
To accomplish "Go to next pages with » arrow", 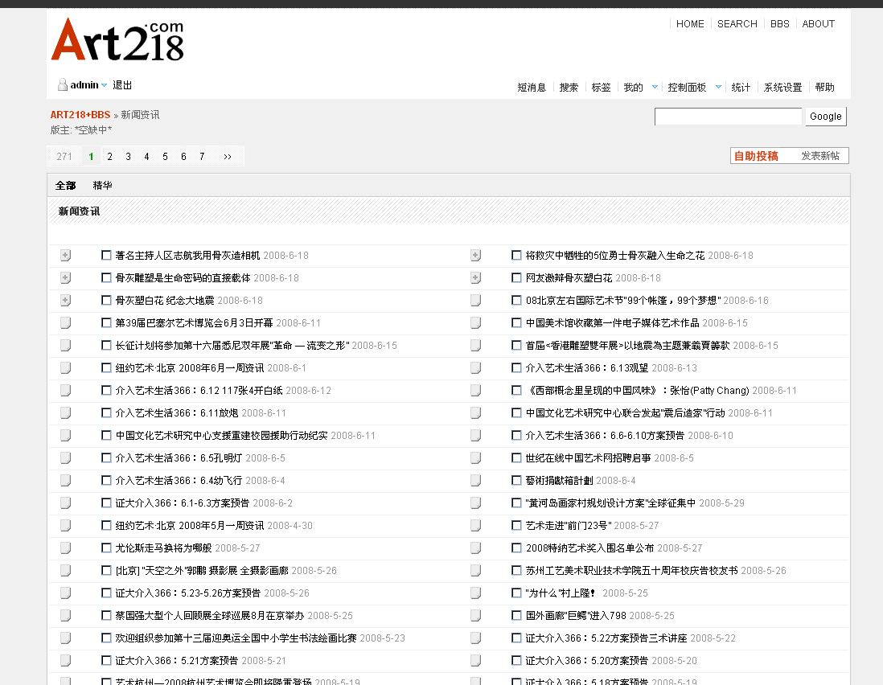I will (228, 157).
